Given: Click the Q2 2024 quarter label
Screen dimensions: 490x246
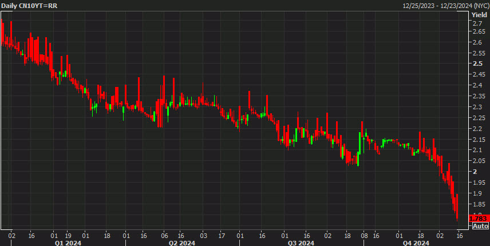Looking at the screenshot, I should pos(182,243).
